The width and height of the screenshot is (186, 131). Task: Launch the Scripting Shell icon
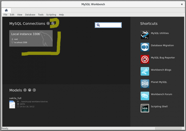point(145,108)
